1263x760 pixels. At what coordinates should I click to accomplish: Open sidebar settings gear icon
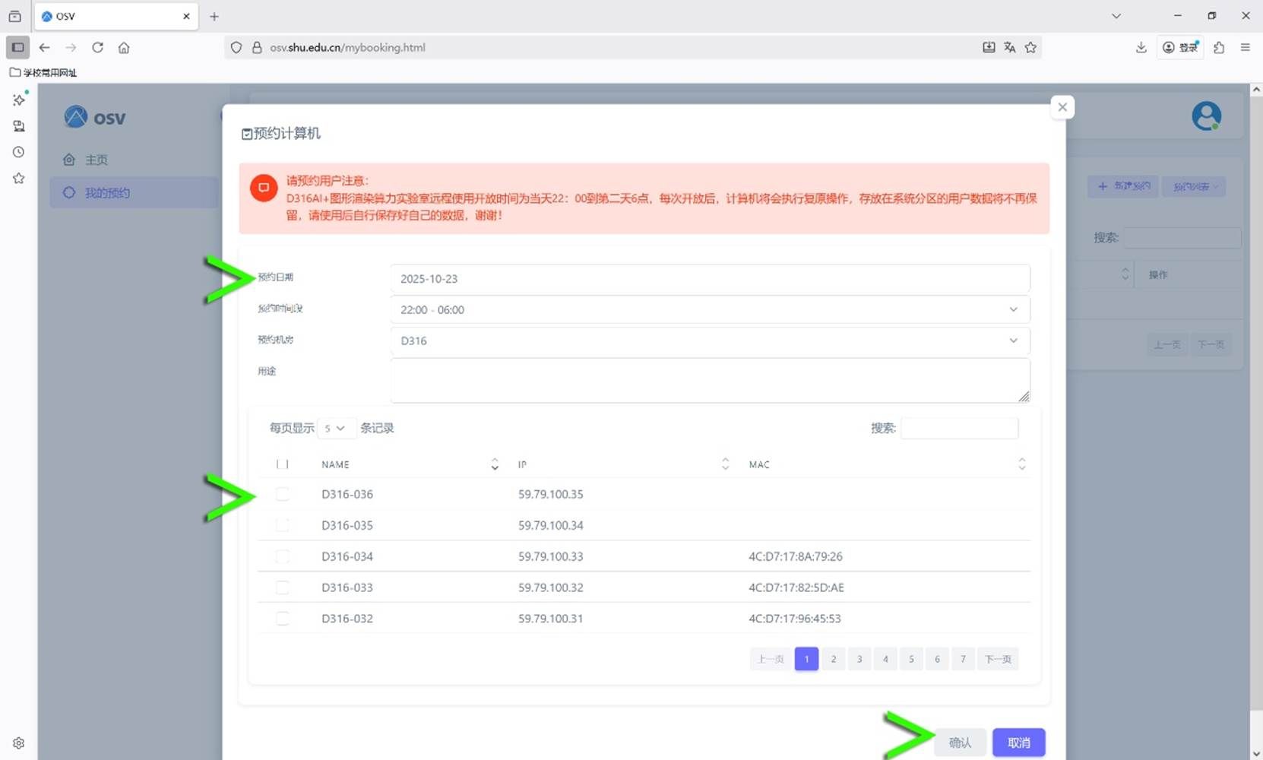[x=19, y=743]
